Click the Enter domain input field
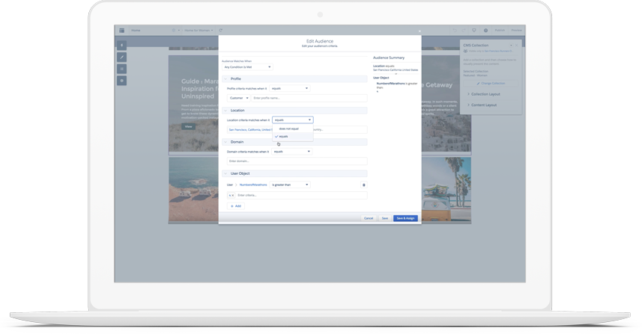Image resolution: width=642 pixels, height=334 pixels. click(297, 161)
